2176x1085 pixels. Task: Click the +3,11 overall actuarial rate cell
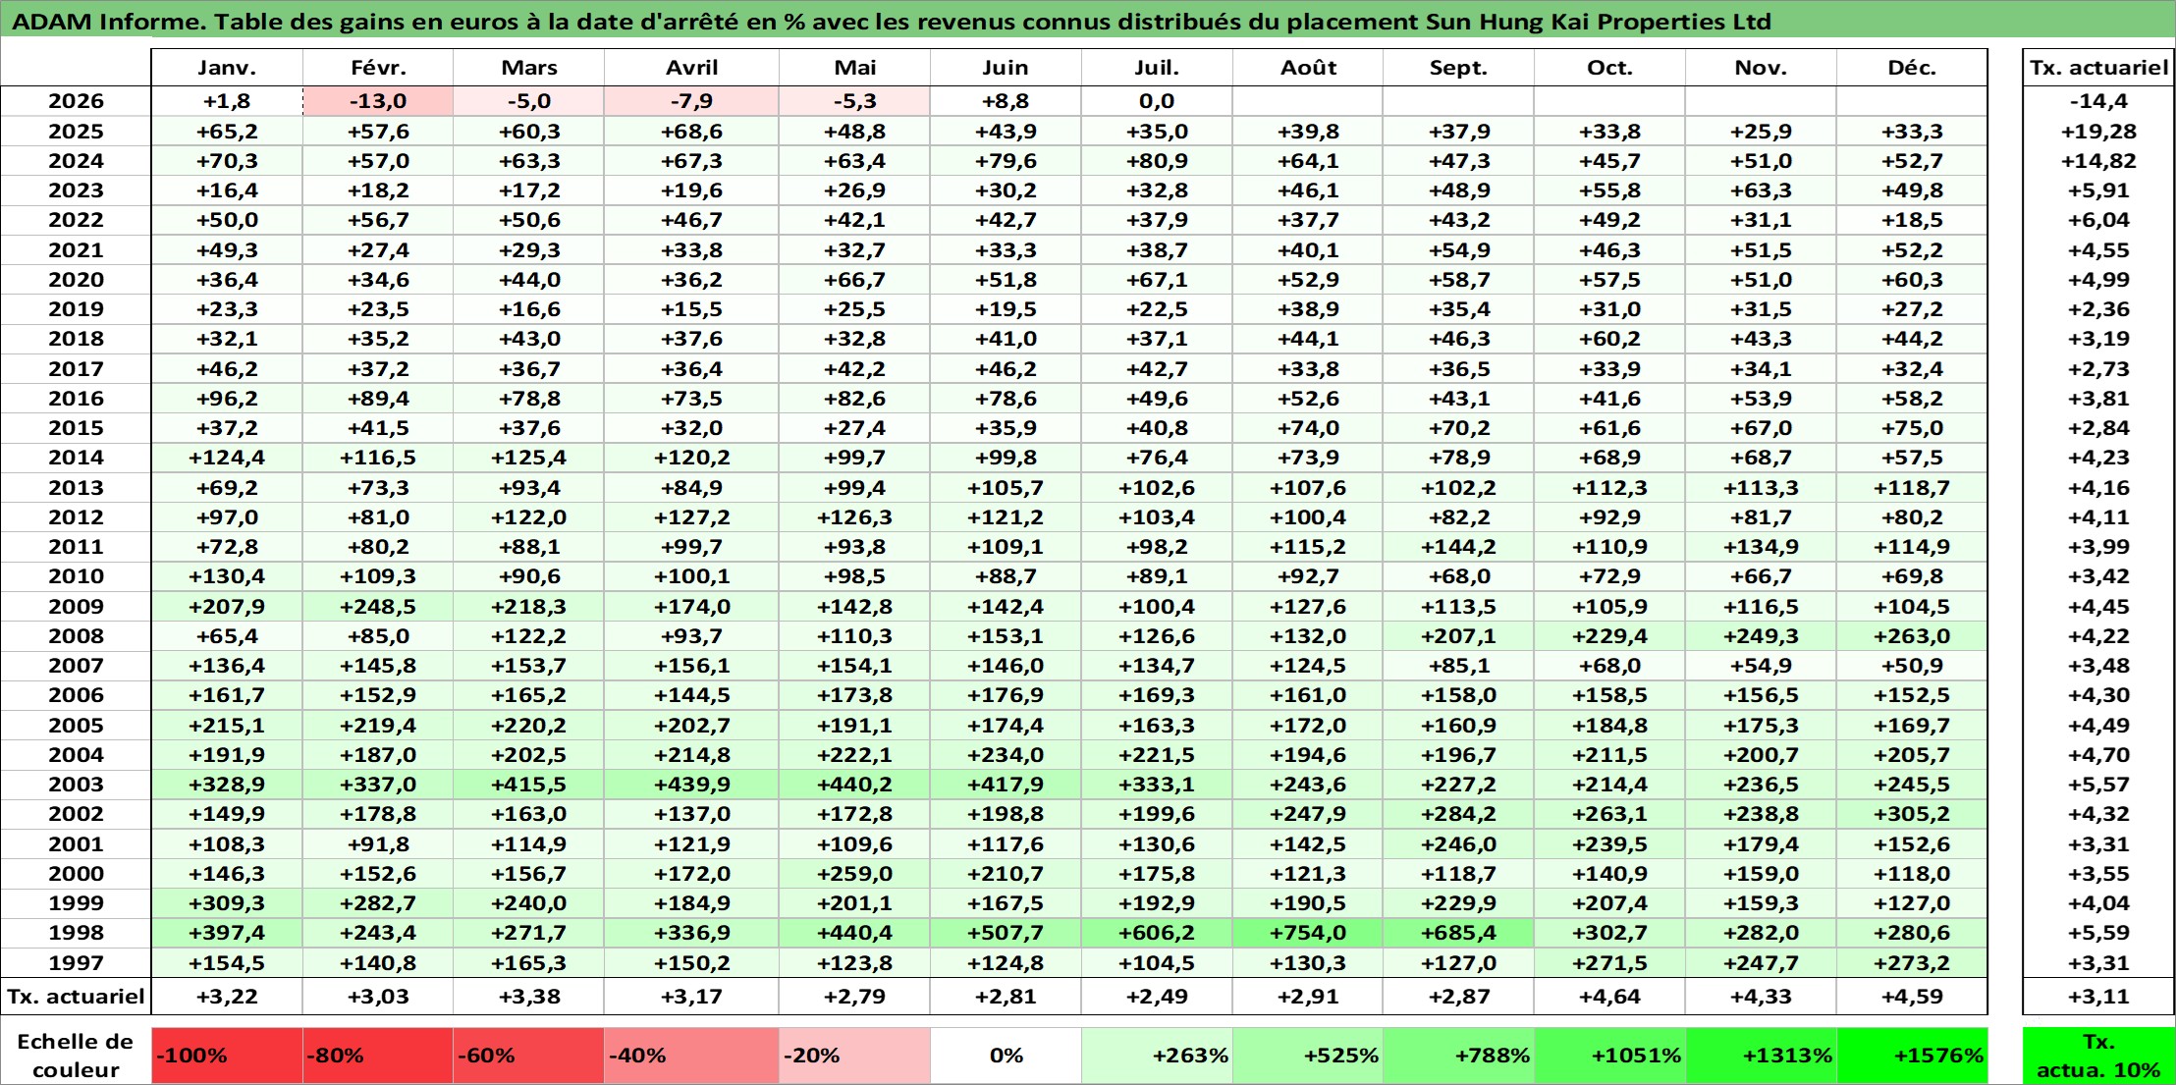(x=2098, y=997)
